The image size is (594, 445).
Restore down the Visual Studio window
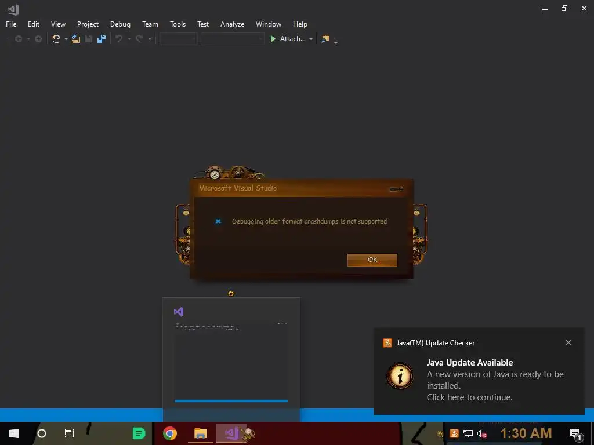pyautogui.click(x=564, y=8)
